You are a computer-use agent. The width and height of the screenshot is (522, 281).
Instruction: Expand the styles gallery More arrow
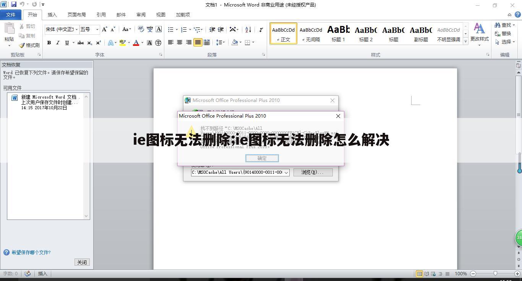[465, 41]
